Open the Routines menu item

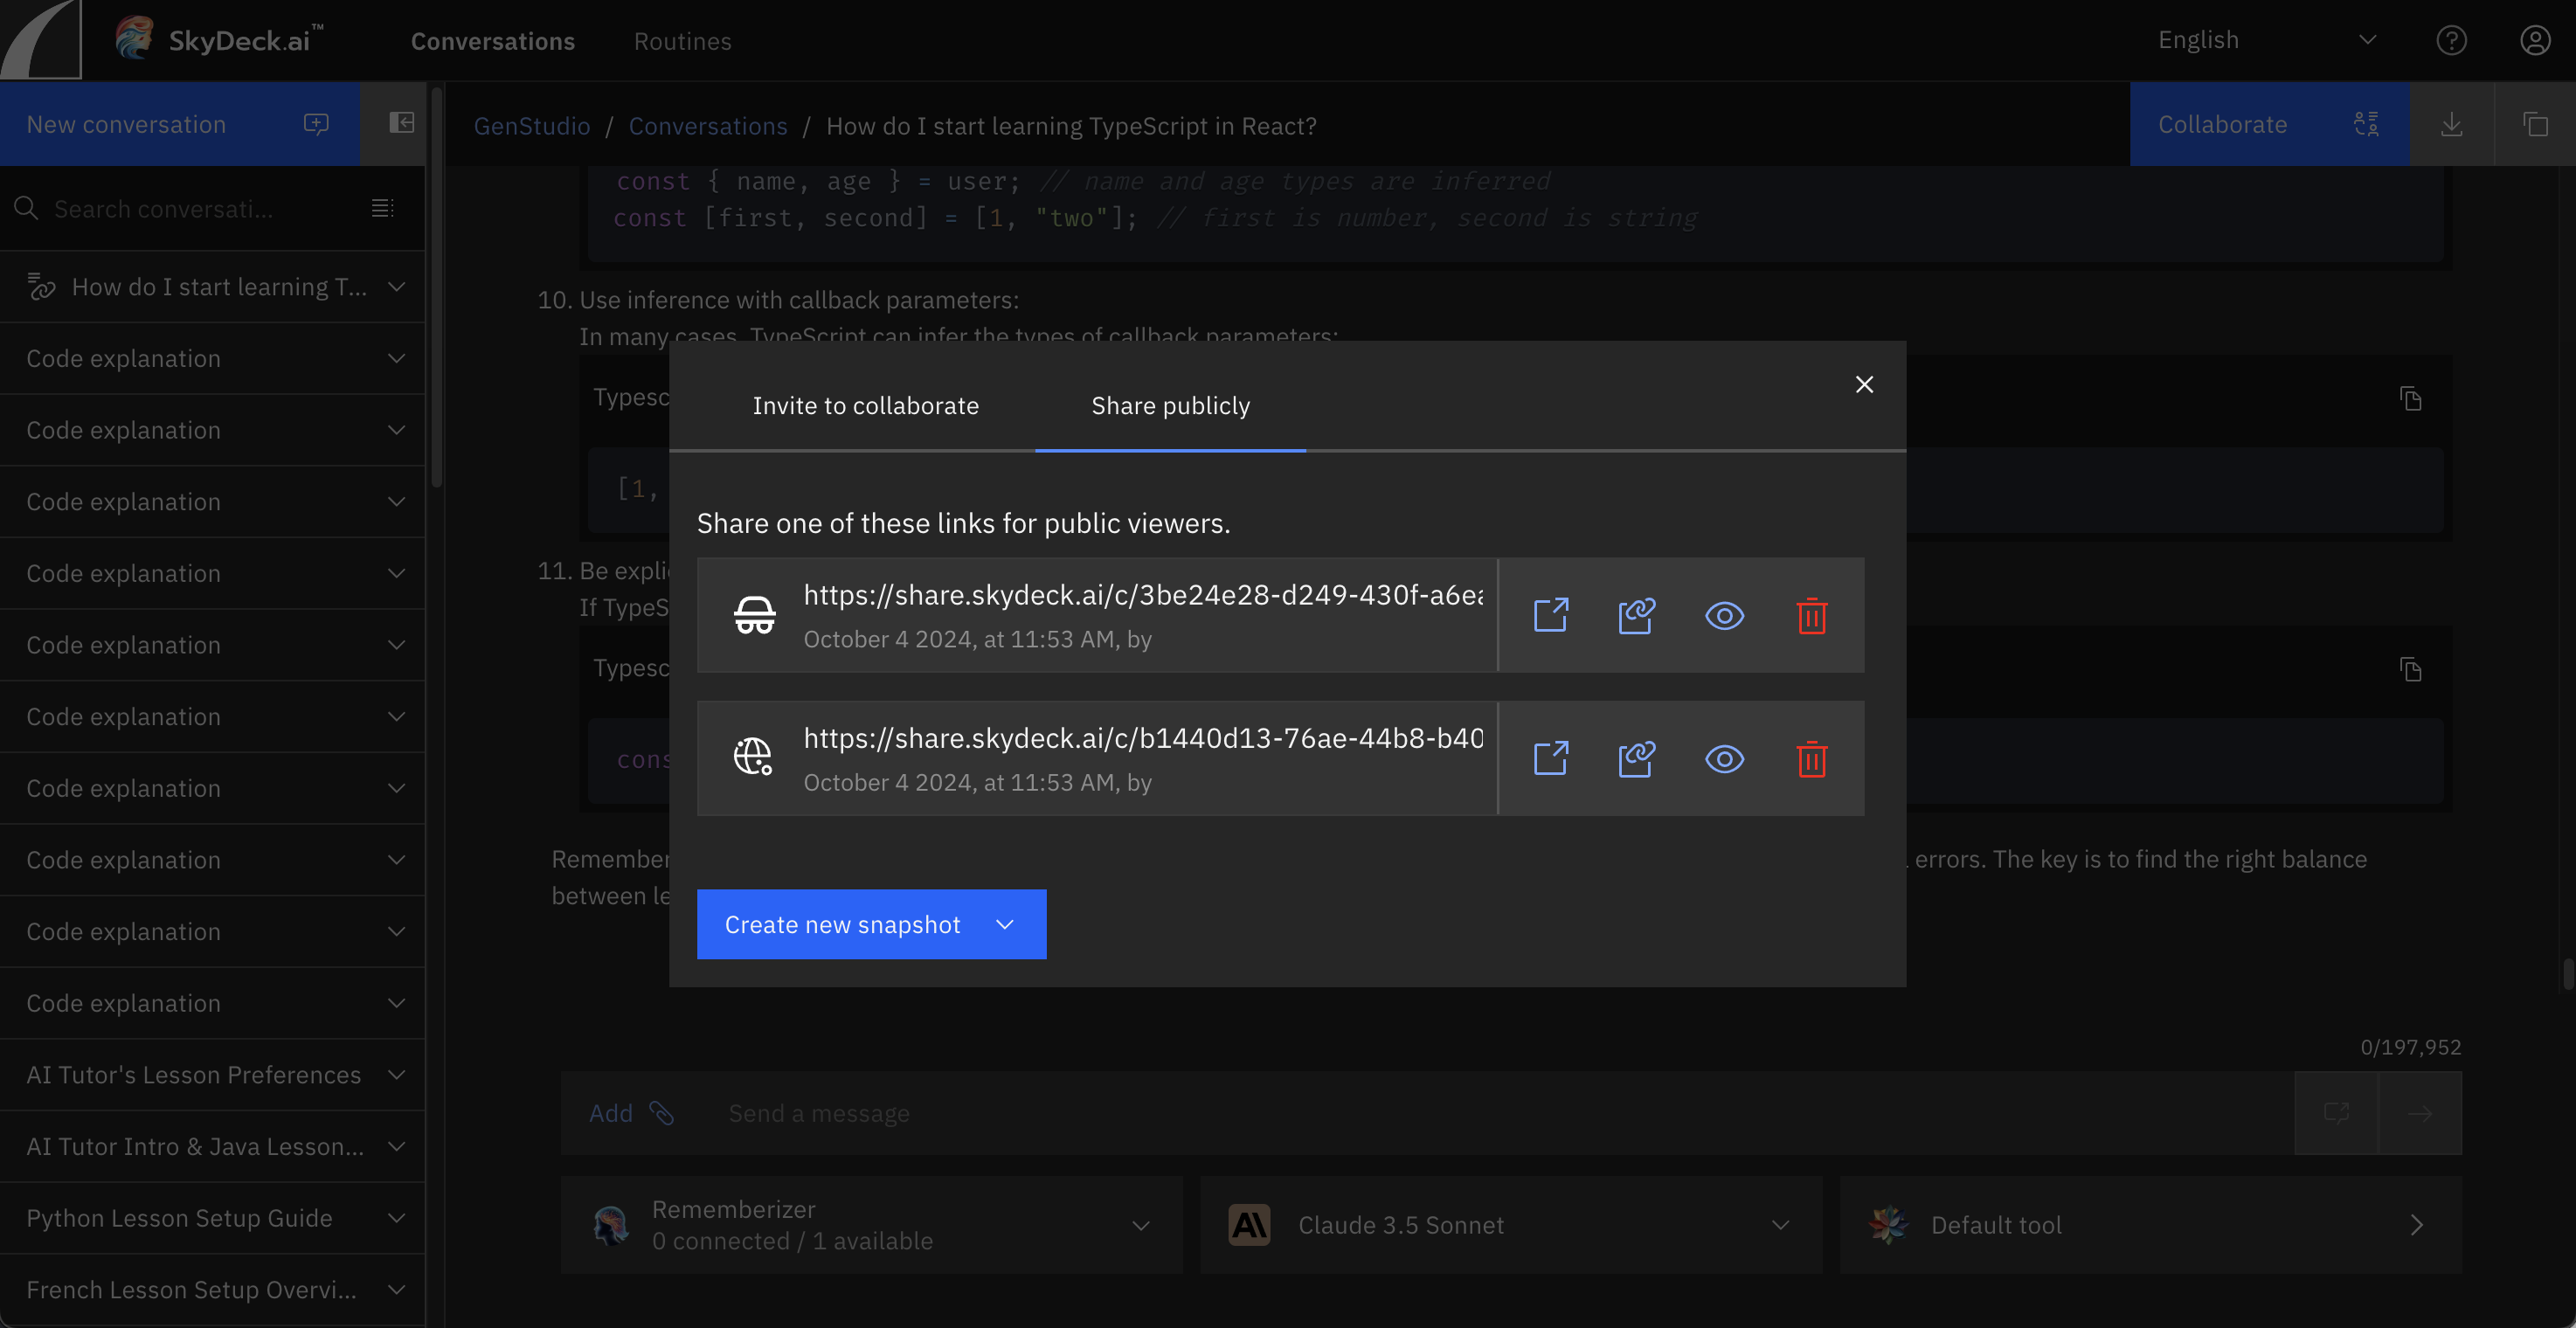tap(682, 41)
